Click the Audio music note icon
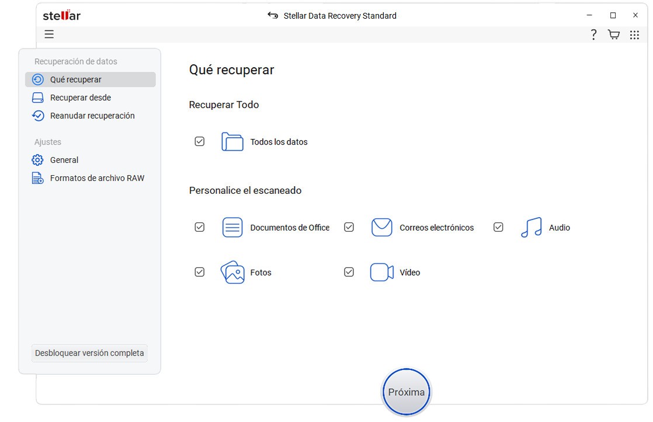653x422 pixels. (x=531, y=228)
